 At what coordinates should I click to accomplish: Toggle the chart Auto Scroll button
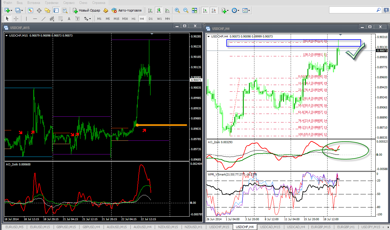[x=205, y=10]
